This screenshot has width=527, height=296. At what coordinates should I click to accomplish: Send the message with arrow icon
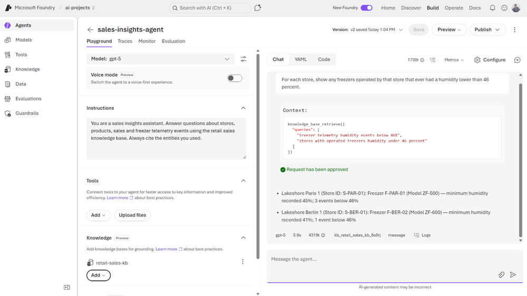click(513, 275)
